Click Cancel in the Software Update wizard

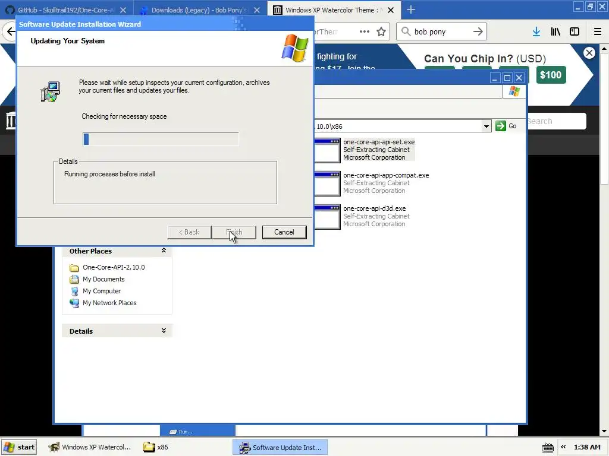pos(284,232)
